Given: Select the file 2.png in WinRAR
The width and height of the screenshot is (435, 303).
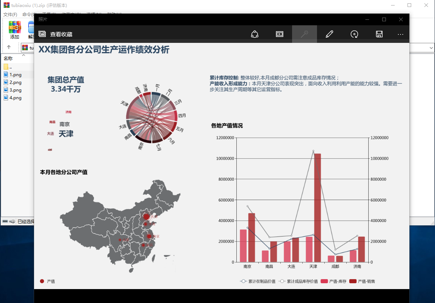Looking at the screenshot, I should 13,82.
